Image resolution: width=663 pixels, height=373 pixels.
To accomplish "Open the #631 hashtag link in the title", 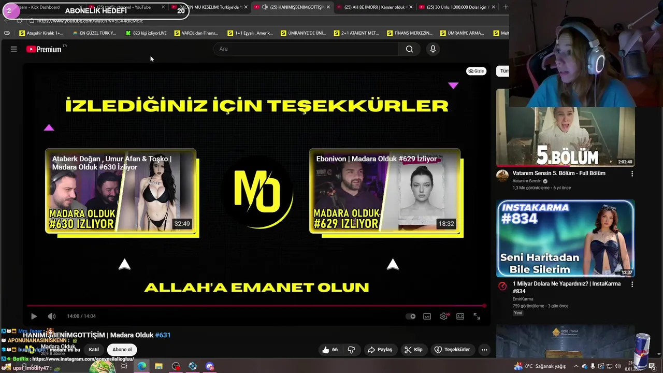I will 163,335.
